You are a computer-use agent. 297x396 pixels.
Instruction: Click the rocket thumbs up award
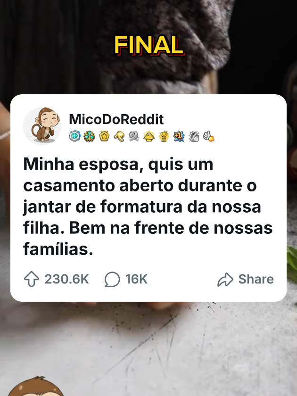(208, 136)
